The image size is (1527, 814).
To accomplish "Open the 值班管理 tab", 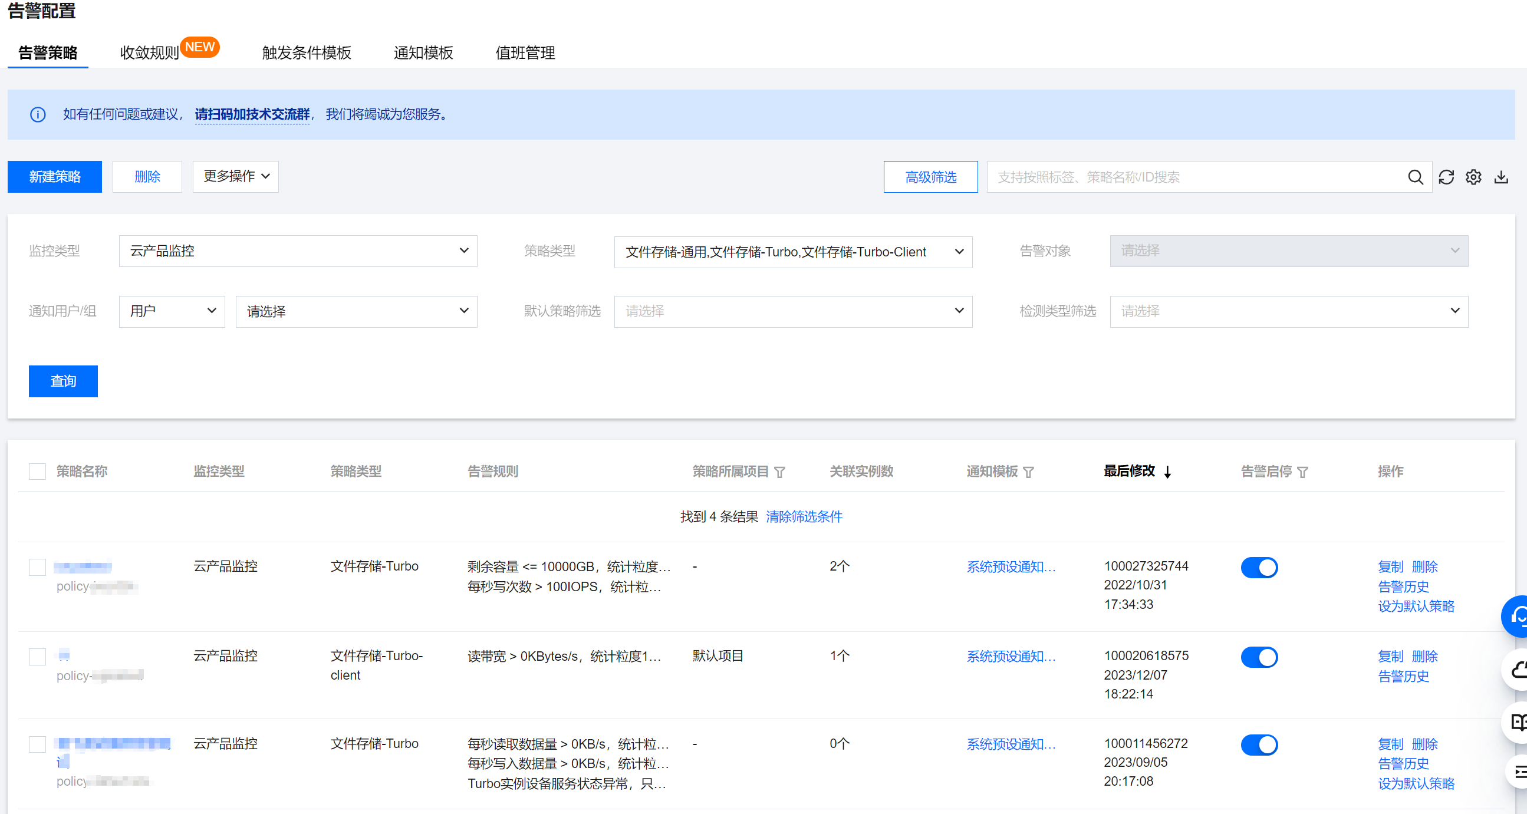I will click(x=525, y=52).
